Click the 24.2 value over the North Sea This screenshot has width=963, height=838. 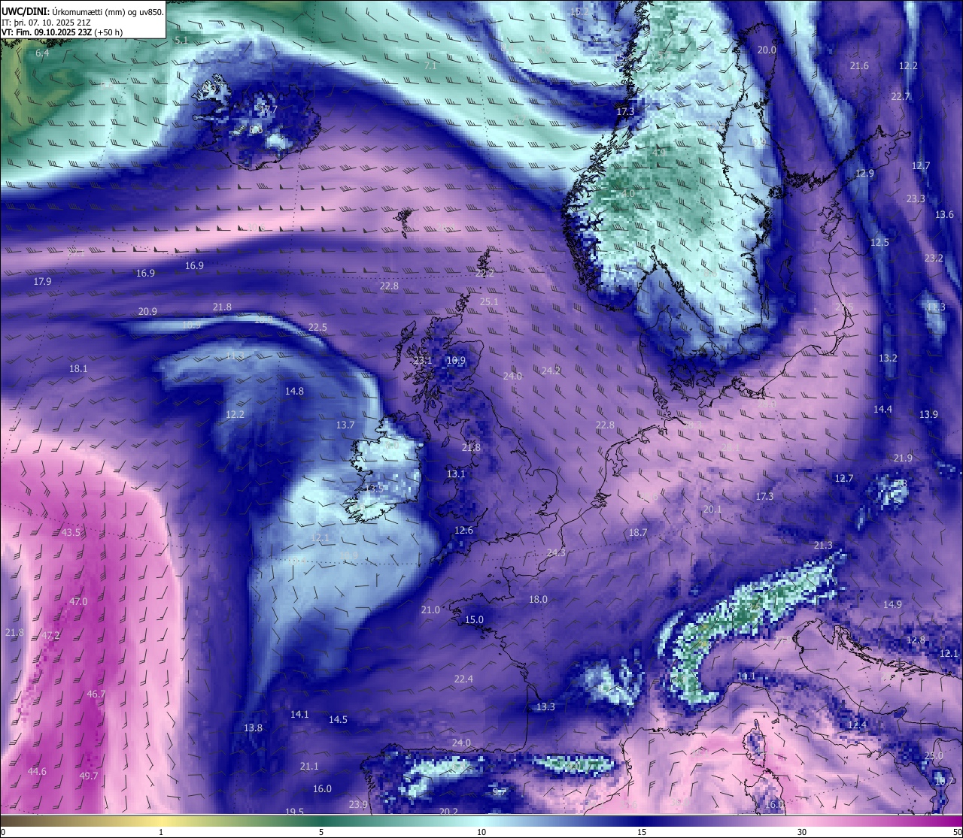click(551, 371)
